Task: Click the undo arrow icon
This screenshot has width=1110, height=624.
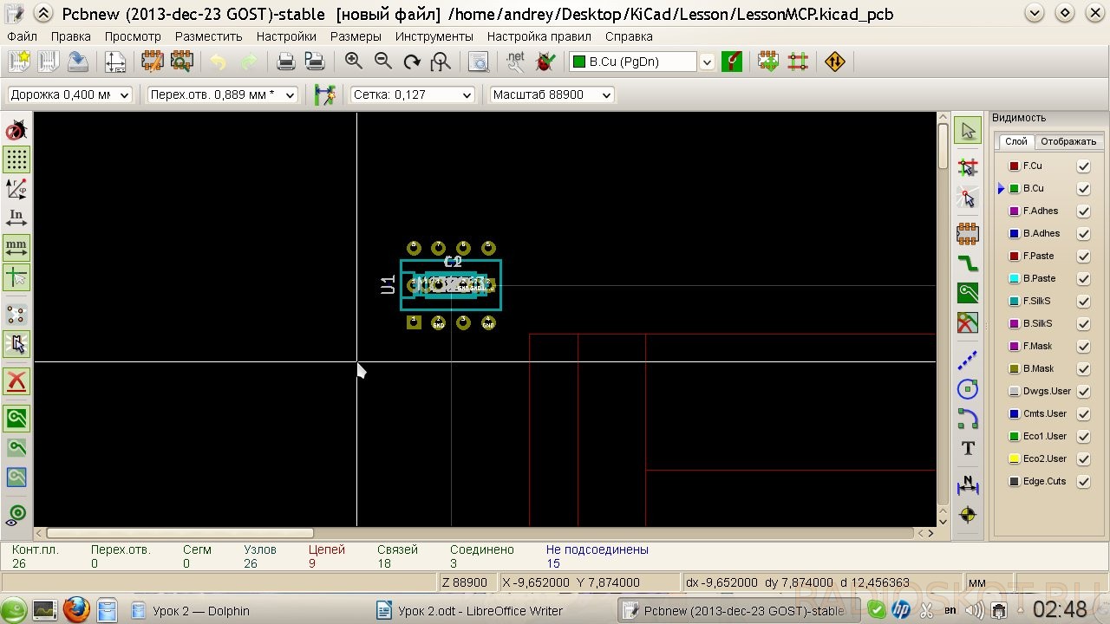Action: click(x=218, y=62)
